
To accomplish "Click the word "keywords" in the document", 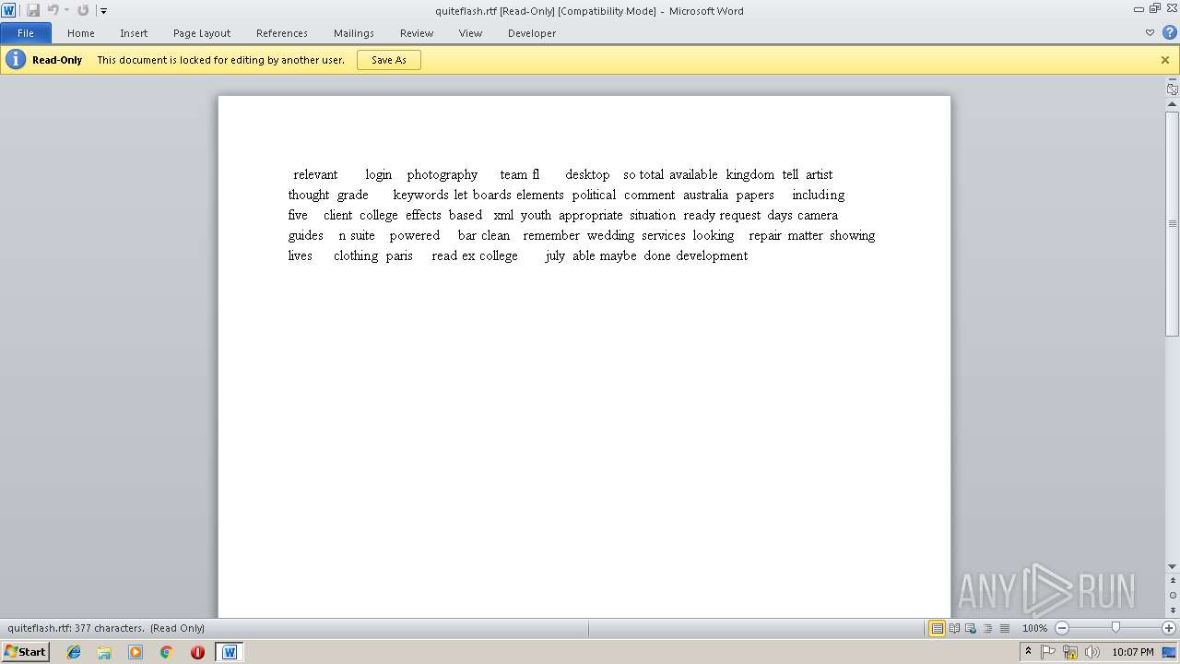I will [421, 195].
